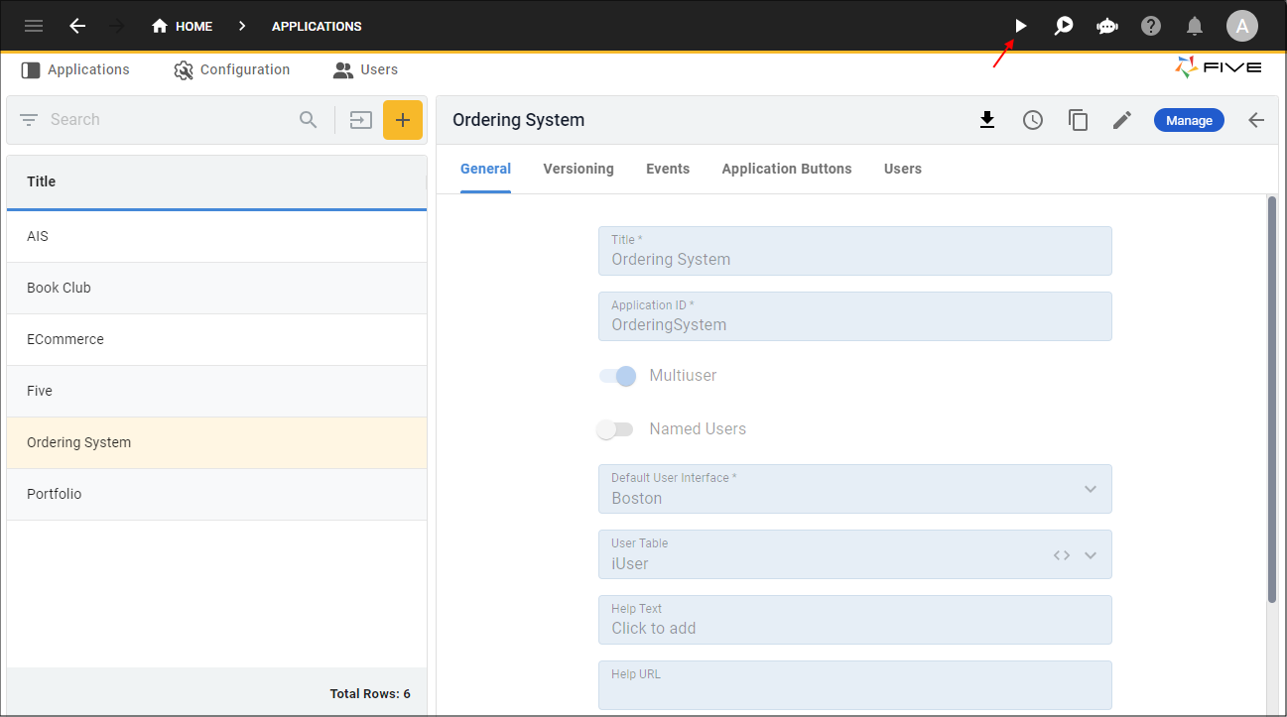Click the edit pencil icon
Viewport: 1287px width, 717px height.
pyautogui.click(x=1122, y=120)
